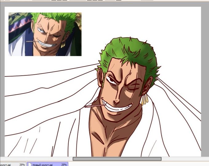209x166 pixels.
Task: Switch to the Новый холст.sai document tab
Action: pyautogui.click(x=48, y=164)
